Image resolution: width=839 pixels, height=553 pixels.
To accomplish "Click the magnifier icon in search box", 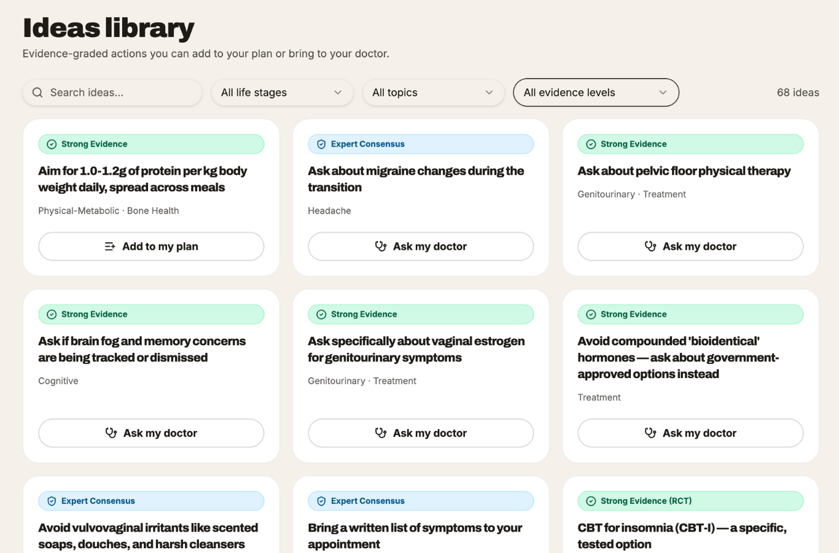I will (x=37, y=93).
